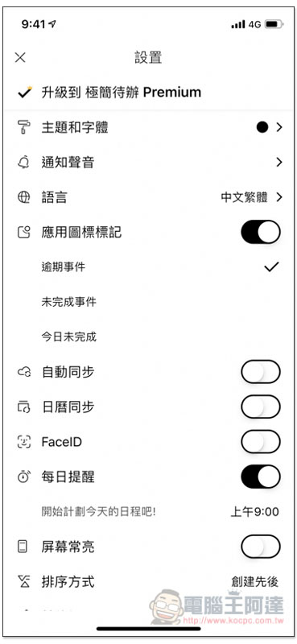
Task: Tap the face scan icon for FaceID
Action: 23,442
